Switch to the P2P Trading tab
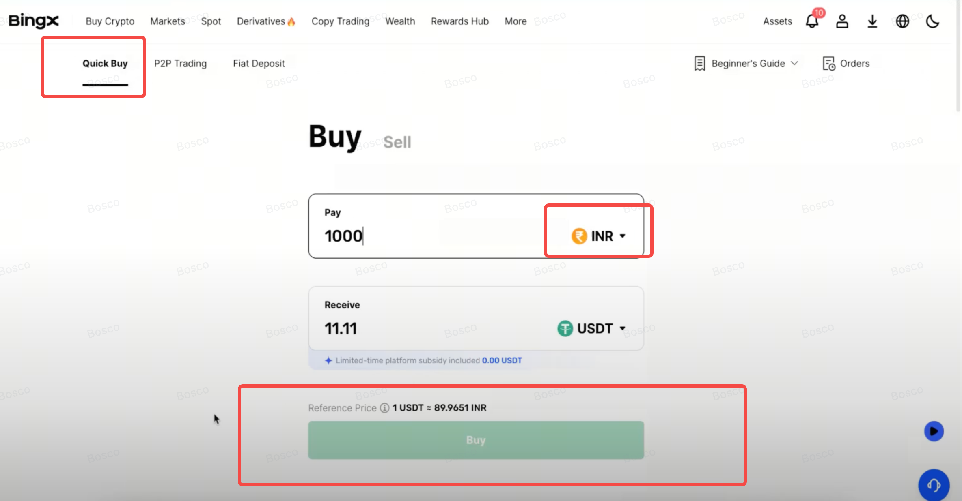This screenshot has width=962, height=501. point(180,64)
